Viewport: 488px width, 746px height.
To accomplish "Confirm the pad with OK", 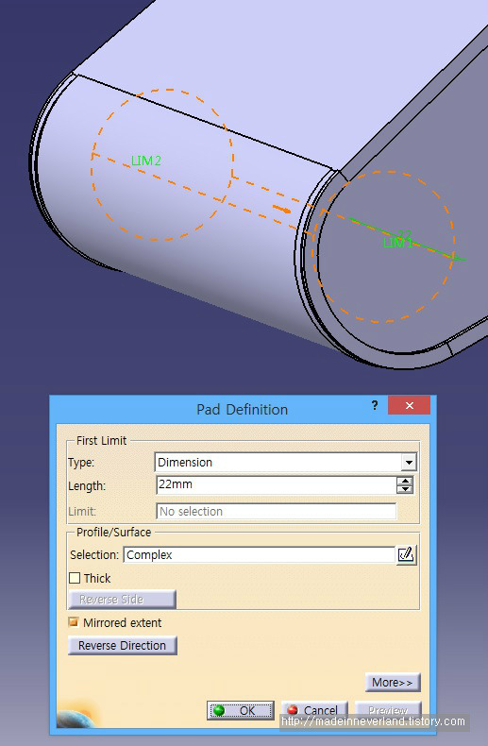I will (240, 710).
